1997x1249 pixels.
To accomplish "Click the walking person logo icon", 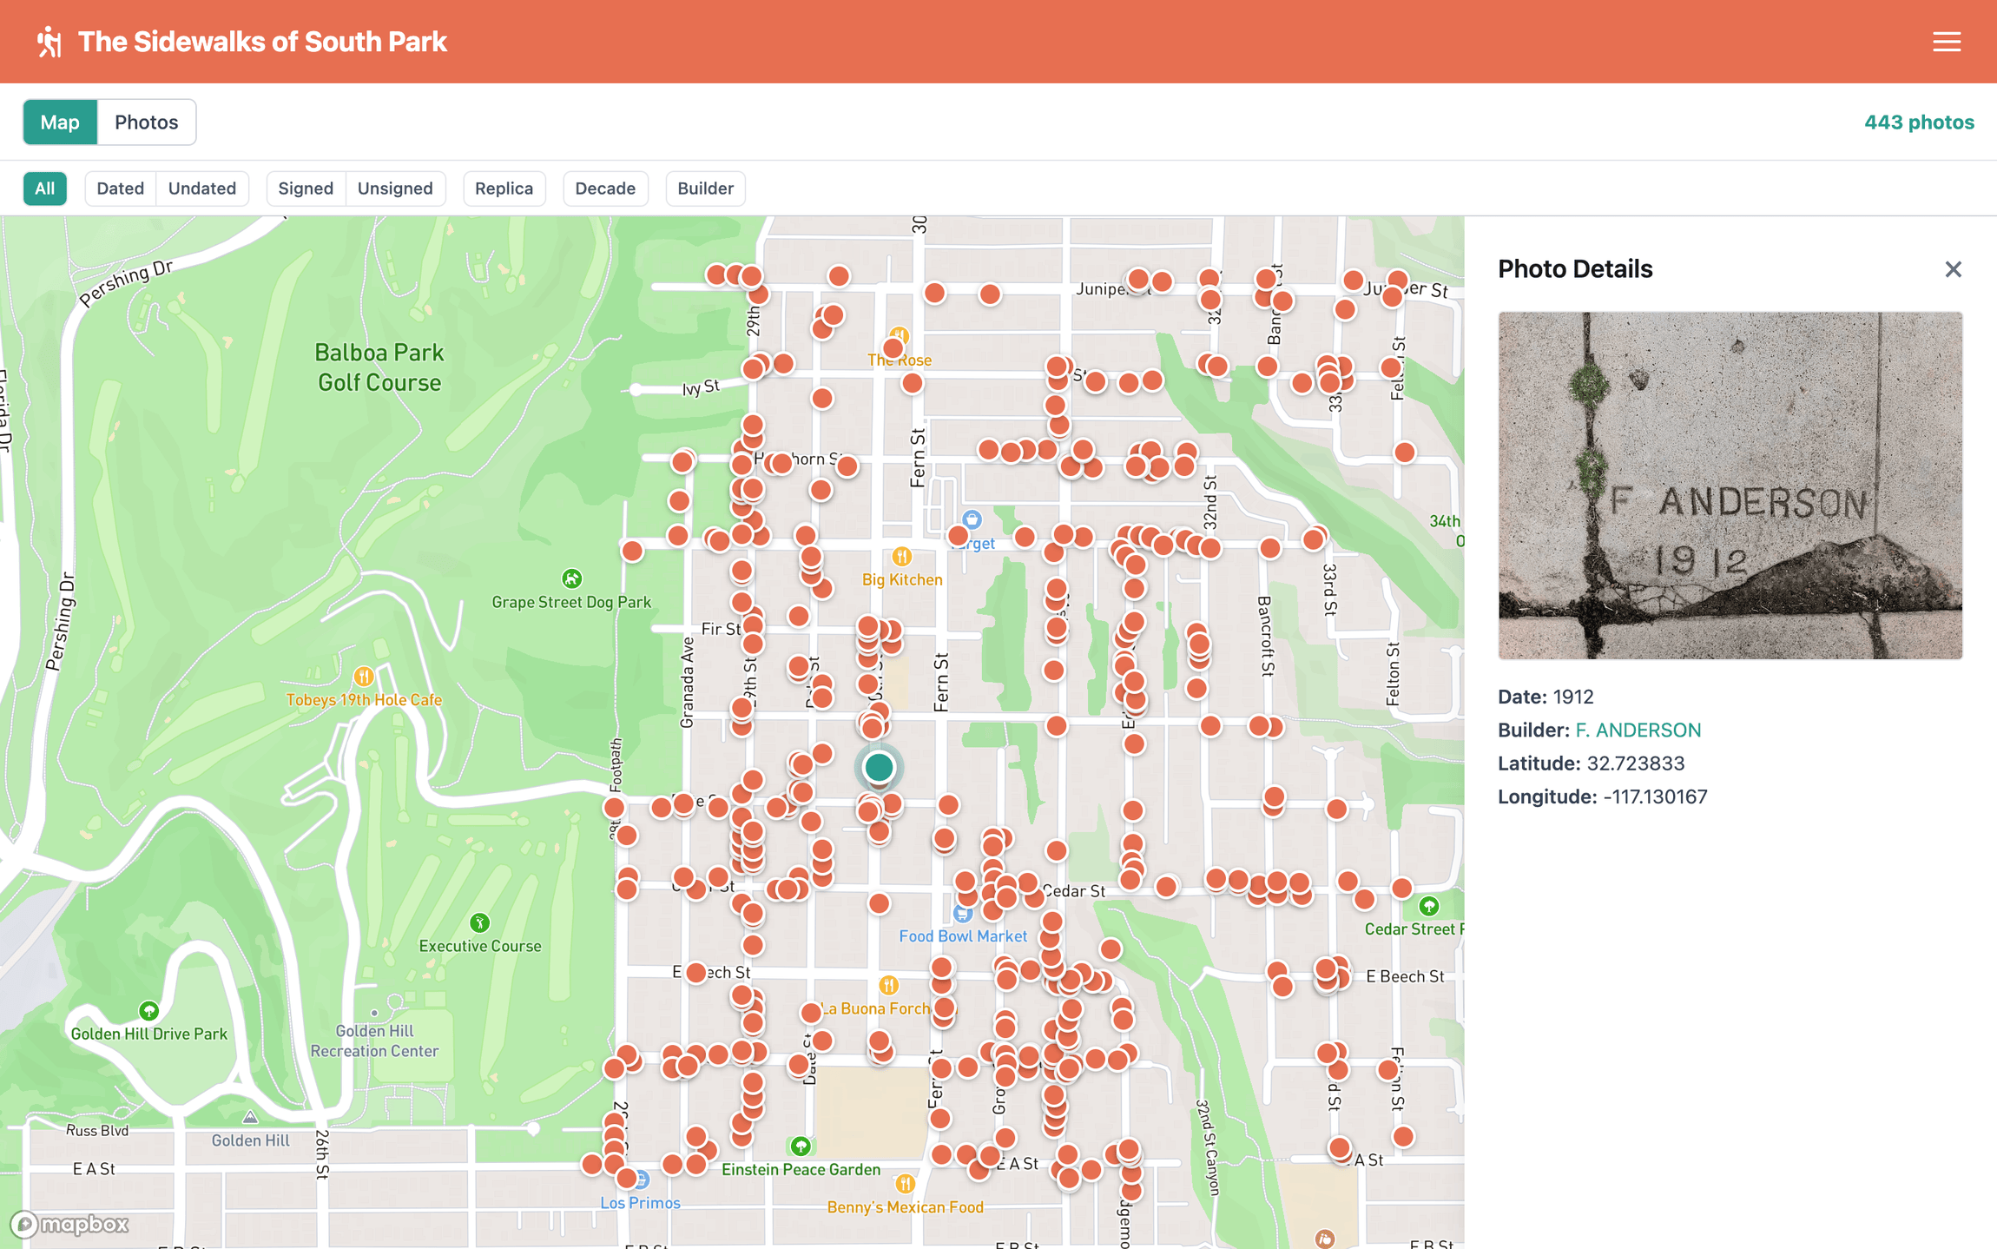I will pyautogui.click(x=49, y=42).
